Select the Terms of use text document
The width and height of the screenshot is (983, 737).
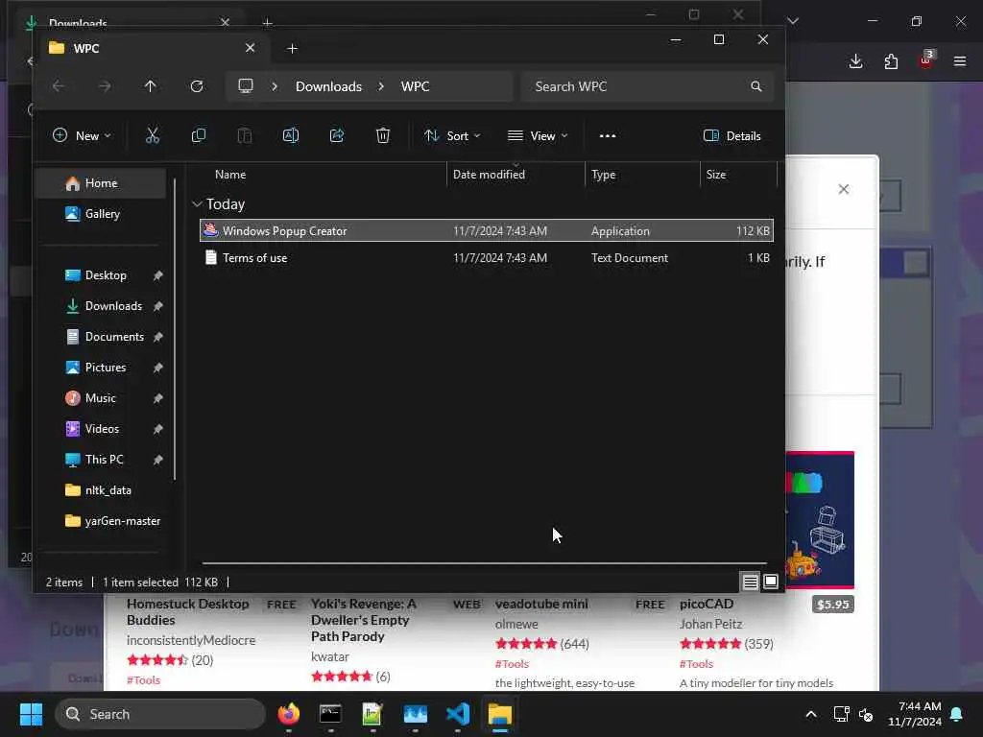[487, 257]
